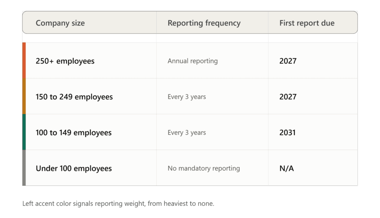Image resolution: width=380 pixels, height=218 pixels.
Task: Select the N/A first report due value
Action: 286,168
